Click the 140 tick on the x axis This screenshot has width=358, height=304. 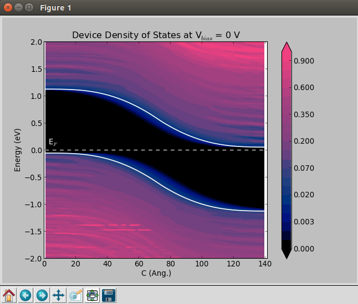[265, 264]
